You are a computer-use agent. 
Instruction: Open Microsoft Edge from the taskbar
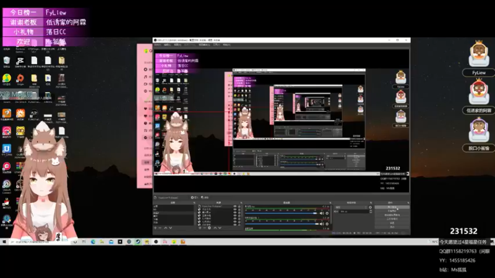tap(93, 242)
